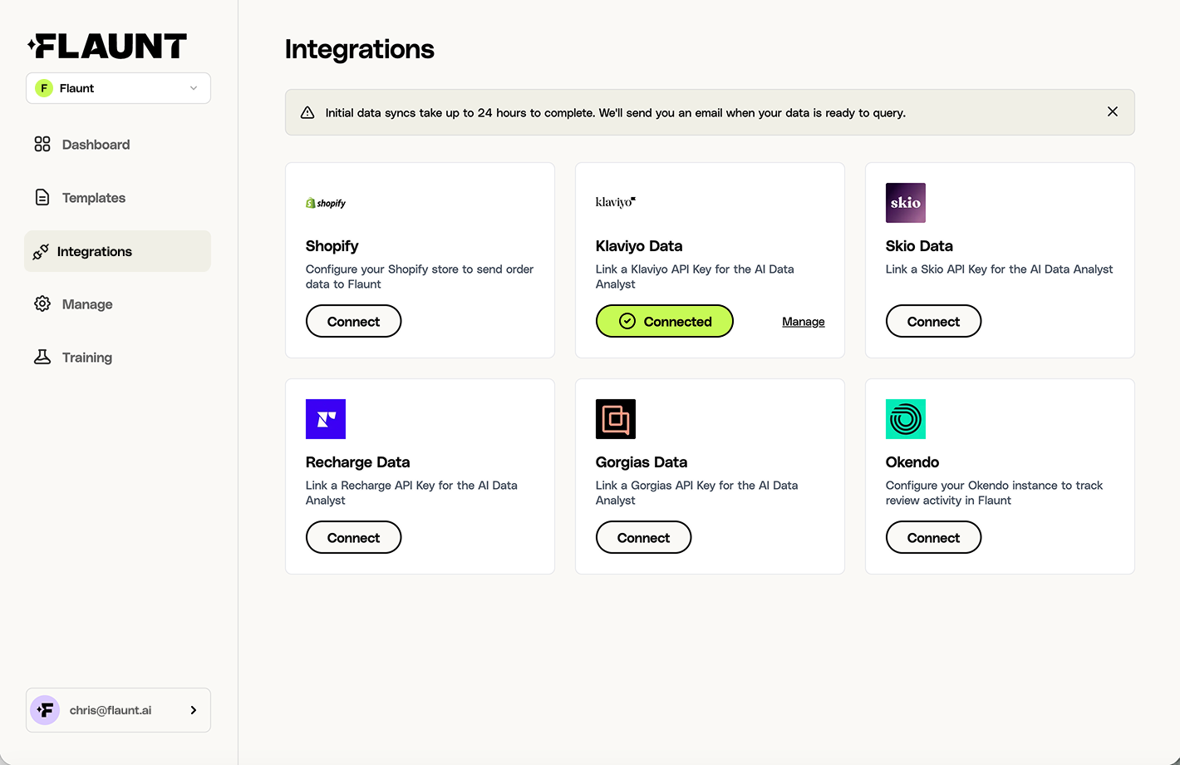Image resolution: width=1180 pixels, height=765 pixels.
Task: Open Templates from the sidebar
Action: 93,198
